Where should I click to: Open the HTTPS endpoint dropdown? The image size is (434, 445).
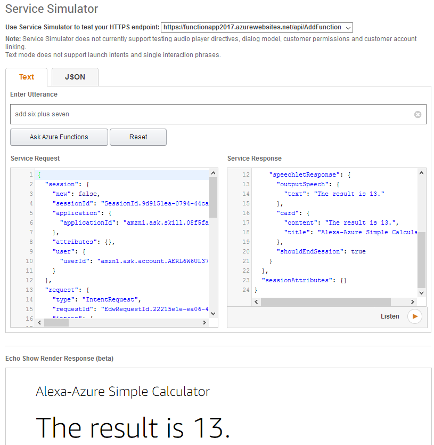coord(257,27)
